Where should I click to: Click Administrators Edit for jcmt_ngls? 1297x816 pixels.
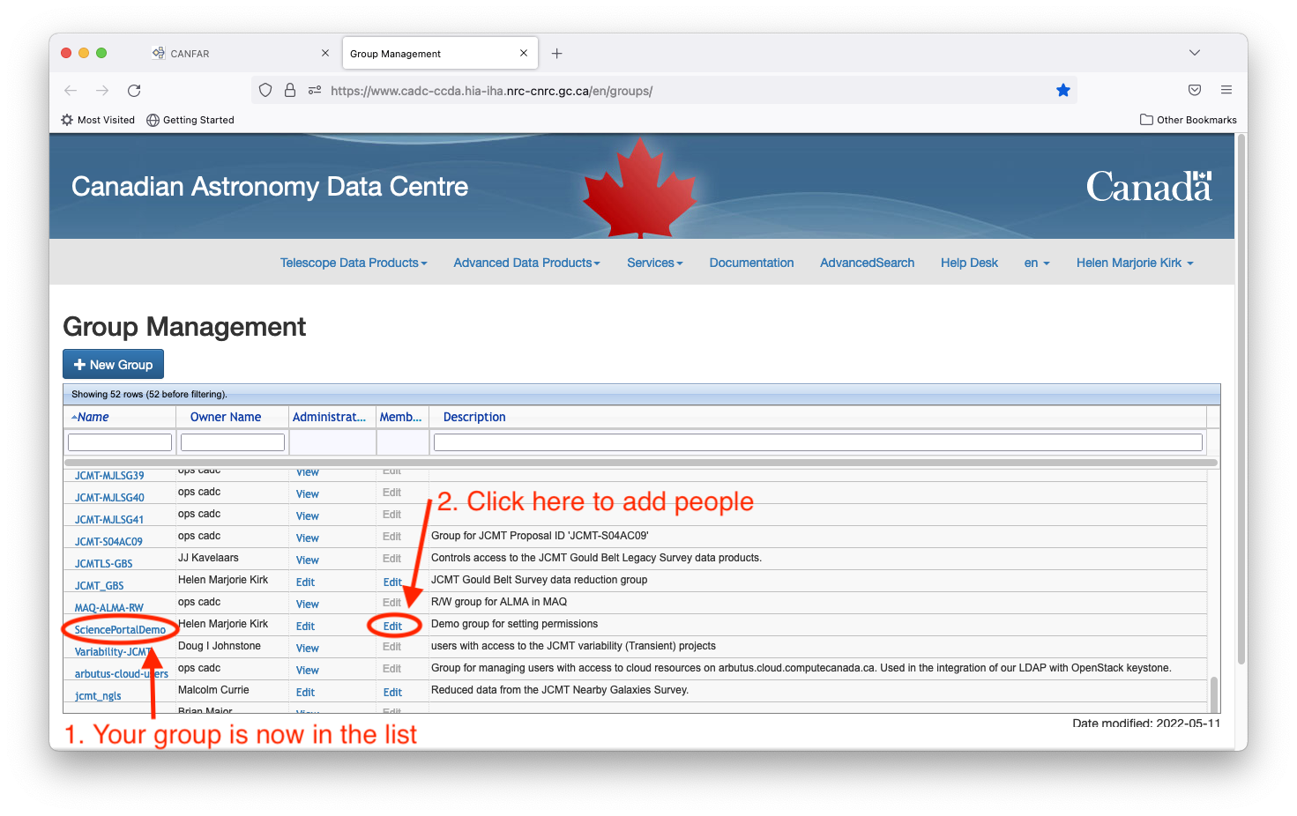point(305,693)
